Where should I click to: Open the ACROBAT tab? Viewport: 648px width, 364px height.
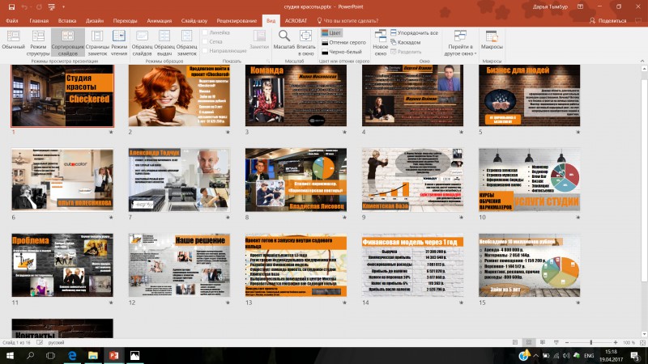[x=296, y=21]
